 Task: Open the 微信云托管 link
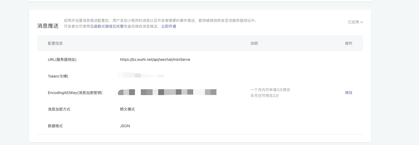114,26
